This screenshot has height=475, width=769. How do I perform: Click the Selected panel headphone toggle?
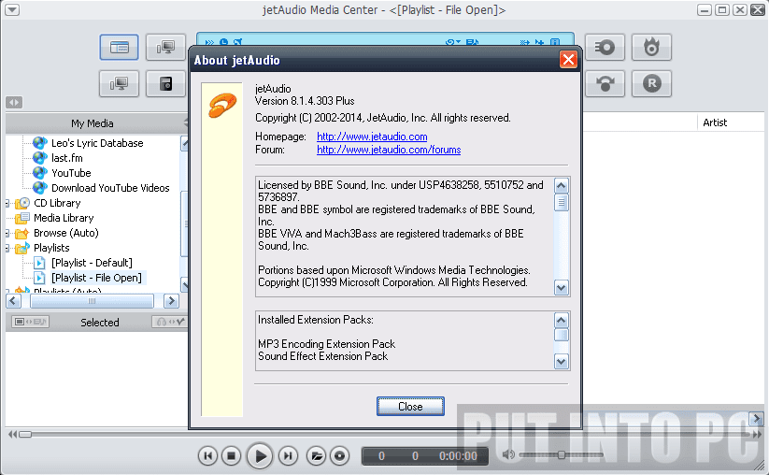click(x=169, y=322)
